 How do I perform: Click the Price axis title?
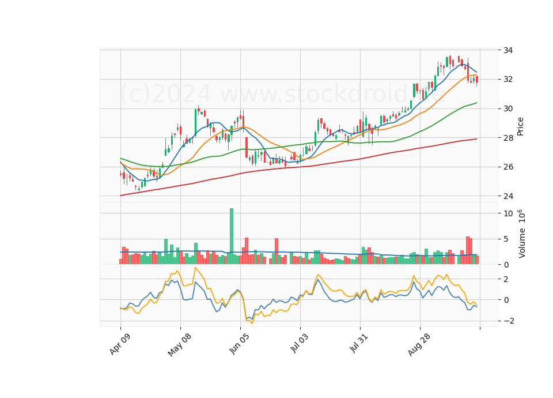pyautogui.click(x=520, y=126)
